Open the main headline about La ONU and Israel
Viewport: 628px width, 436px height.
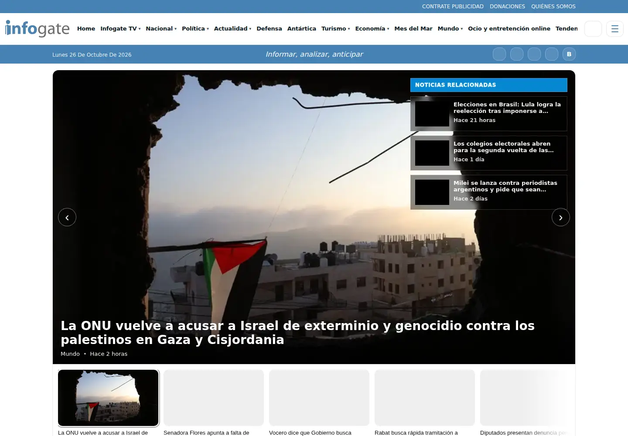tap(297, 333)
